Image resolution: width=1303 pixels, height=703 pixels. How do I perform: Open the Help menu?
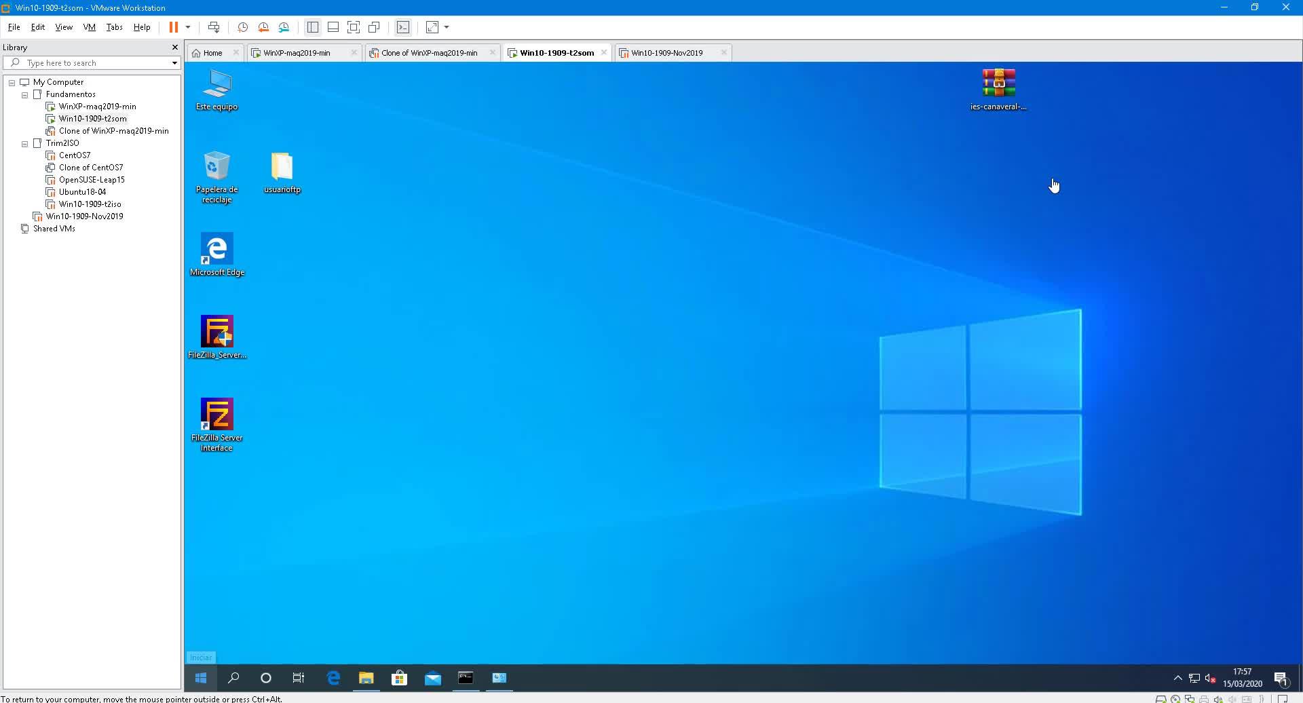[142, 27]
